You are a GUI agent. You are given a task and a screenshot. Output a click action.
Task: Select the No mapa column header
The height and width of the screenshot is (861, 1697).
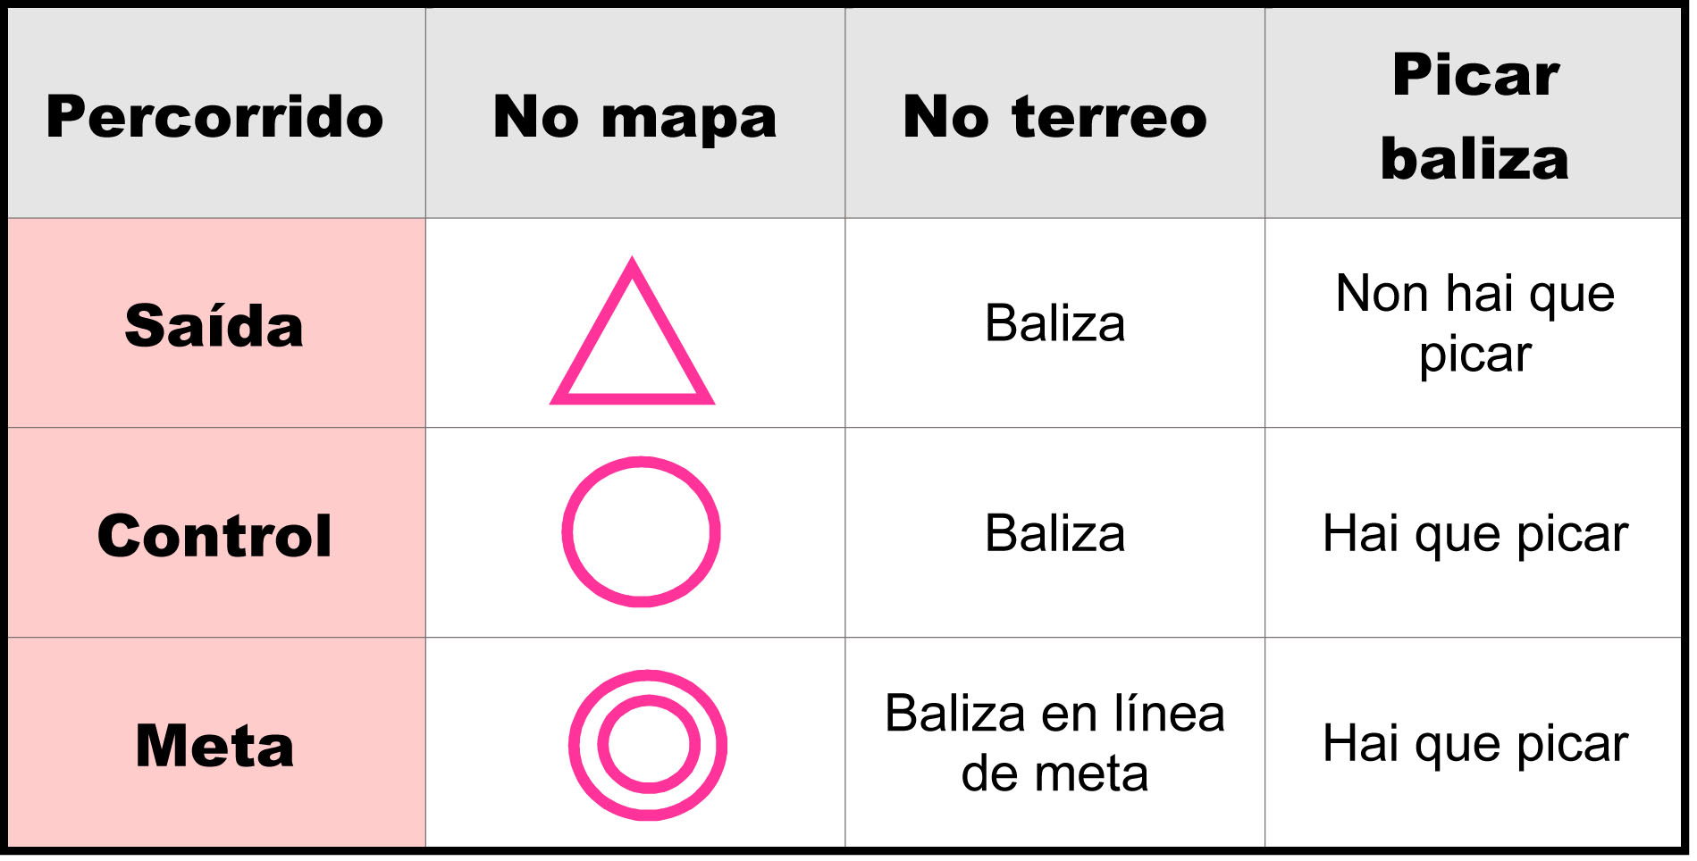(634, 116)
